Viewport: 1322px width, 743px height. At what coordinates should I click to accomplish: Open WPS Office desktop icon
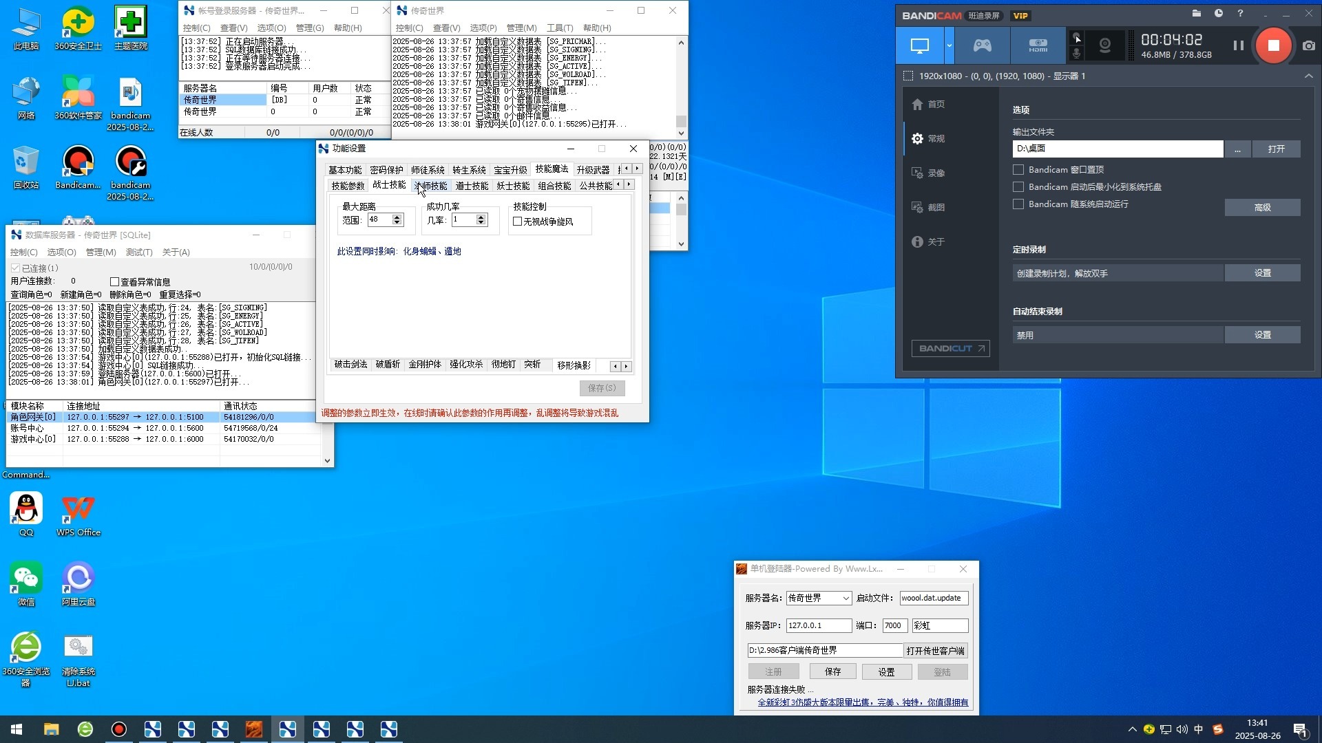(x=78, y=515)
